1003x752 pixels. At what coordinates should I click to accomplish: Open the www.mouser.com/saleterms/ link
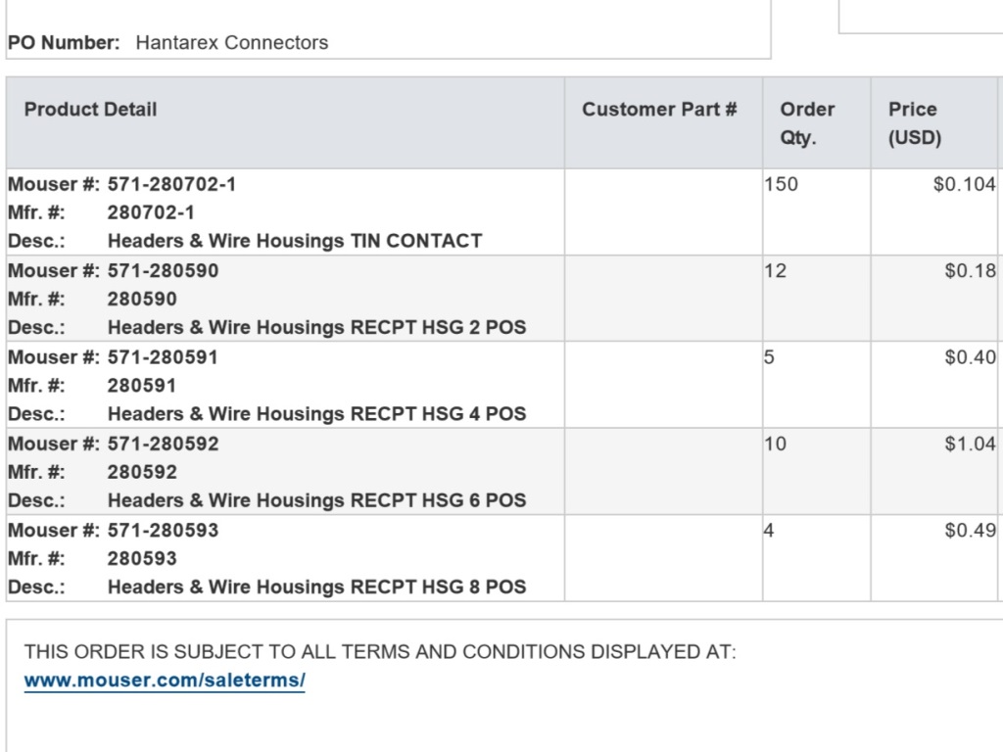pyautogui.click(x=165, y=680)
